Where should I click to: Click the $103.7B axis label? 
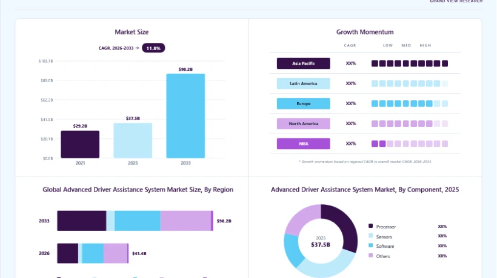[x=45, y=61]
